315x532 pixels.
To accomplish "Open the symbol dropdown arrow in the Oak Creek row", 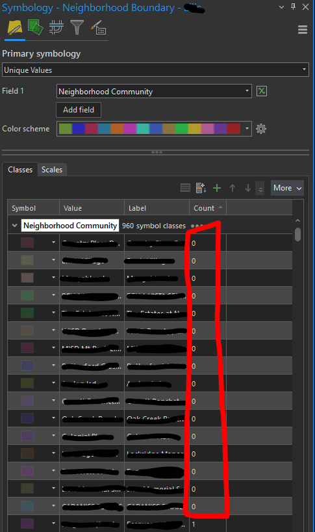I will coord(53,418).
